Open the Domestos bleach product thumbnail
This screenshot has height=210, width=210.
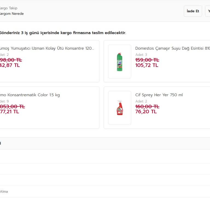click(119, 62)
